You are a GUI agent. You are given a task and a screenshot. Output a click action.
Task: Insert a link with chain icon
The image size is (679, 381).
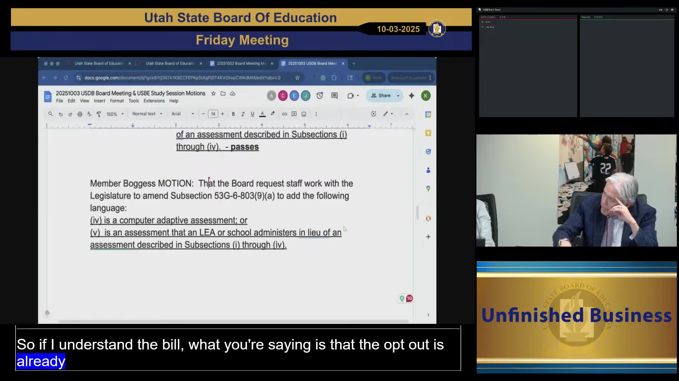click(x=284, y=114)
